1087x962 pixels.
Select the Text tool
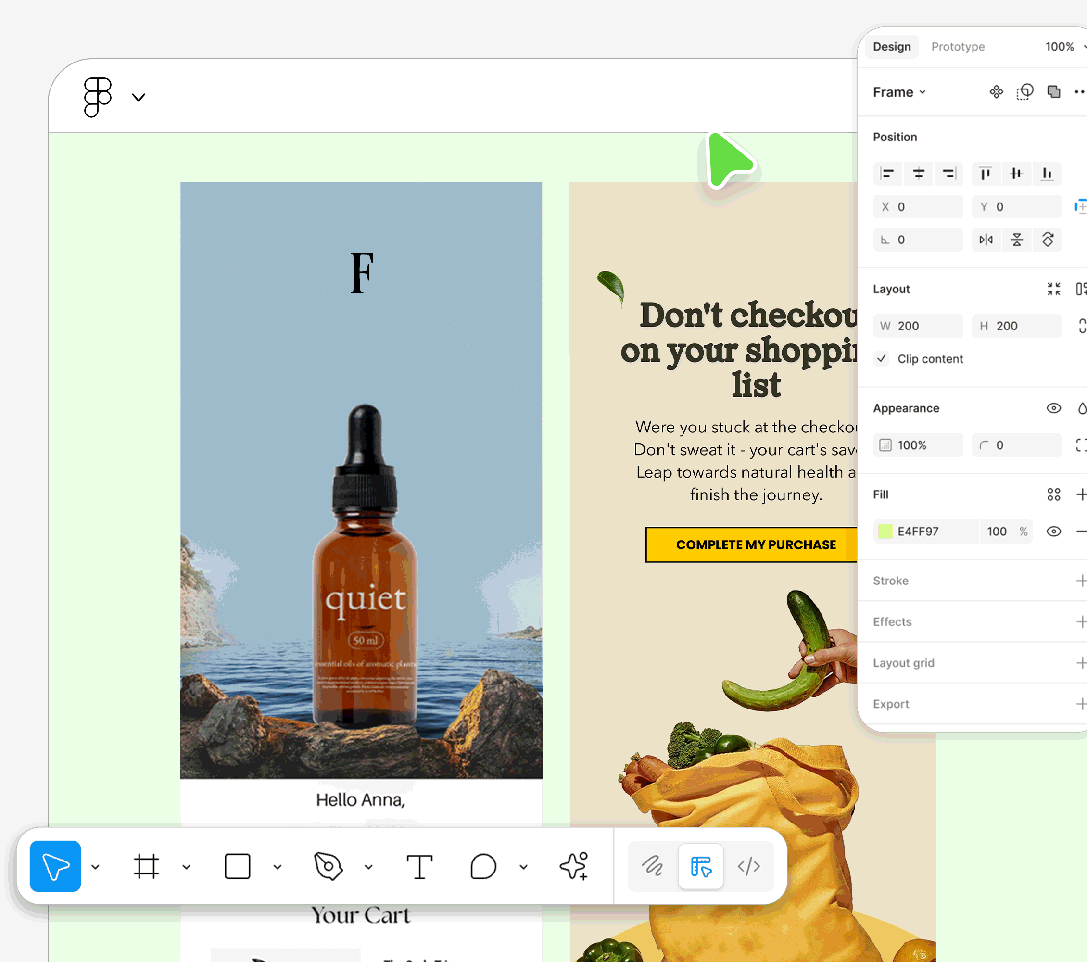(x=419, y=866)
